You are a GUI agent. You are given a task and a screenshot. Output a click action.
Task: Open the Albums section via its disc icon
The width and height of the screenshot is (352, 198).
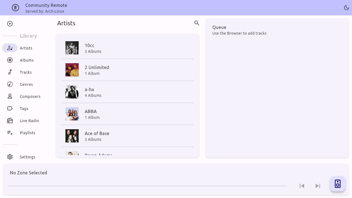[10, 60]
